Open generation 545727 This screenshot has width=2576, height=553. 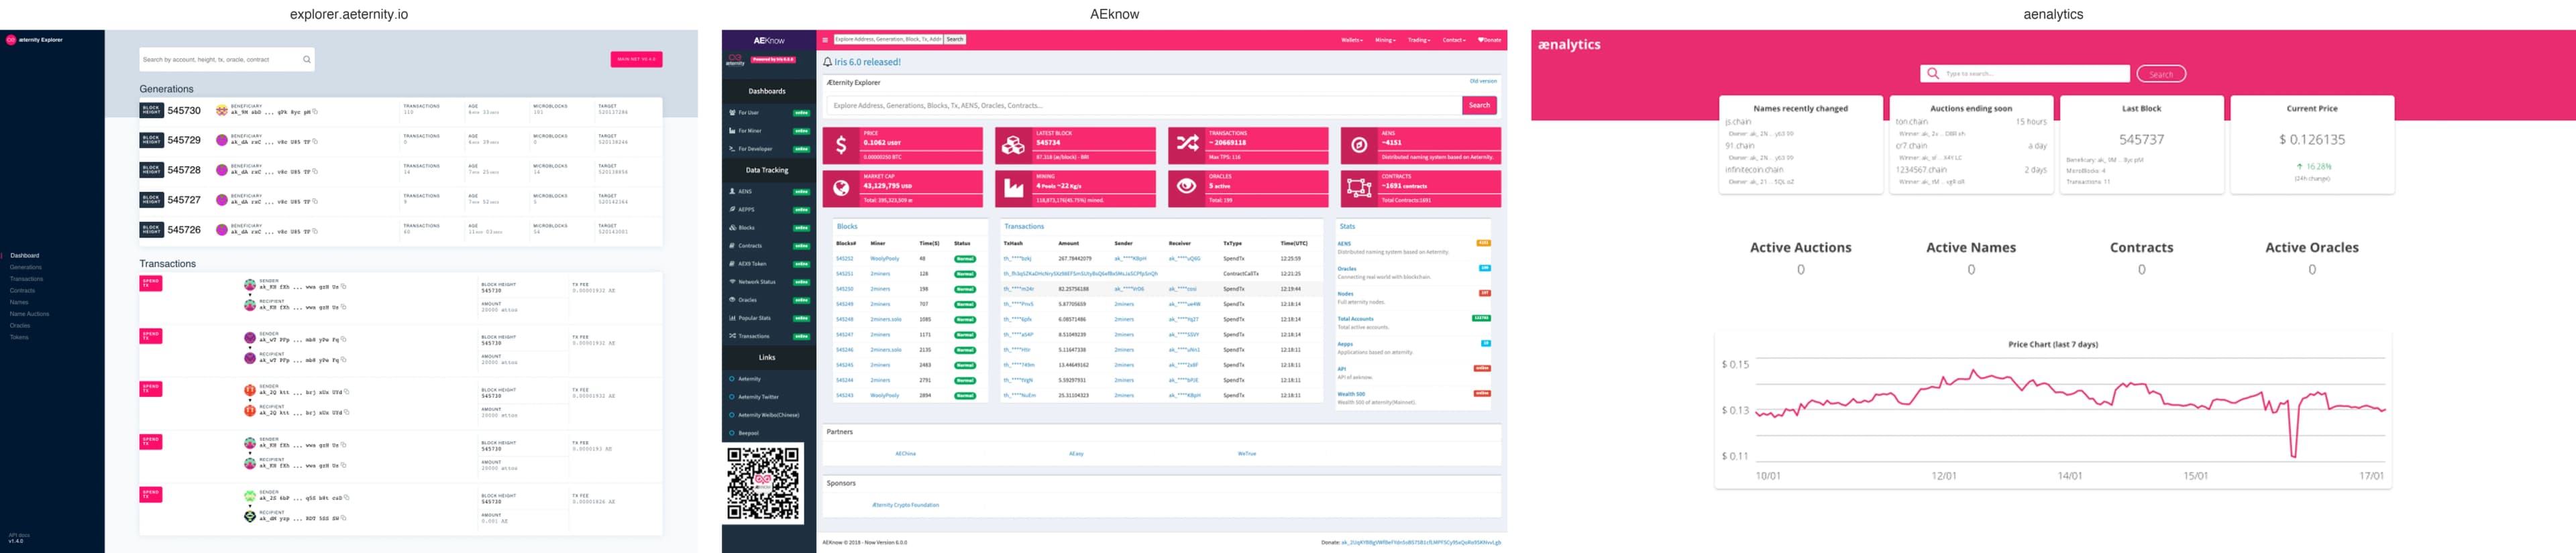184,200
